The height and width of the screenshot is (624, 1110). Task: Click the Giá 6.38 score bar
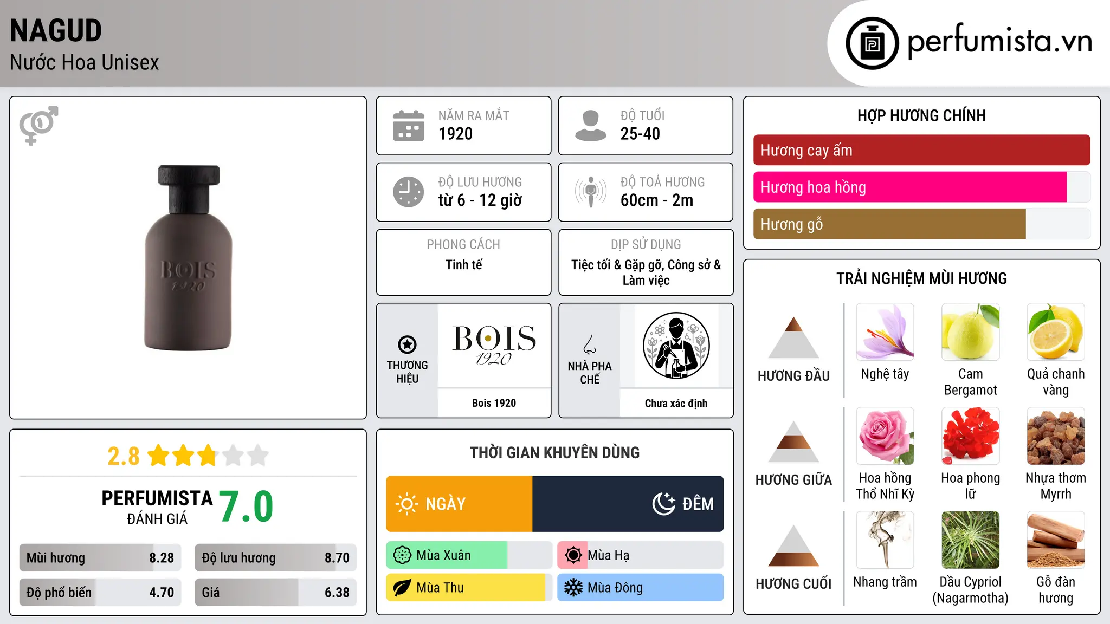point(275,592)
